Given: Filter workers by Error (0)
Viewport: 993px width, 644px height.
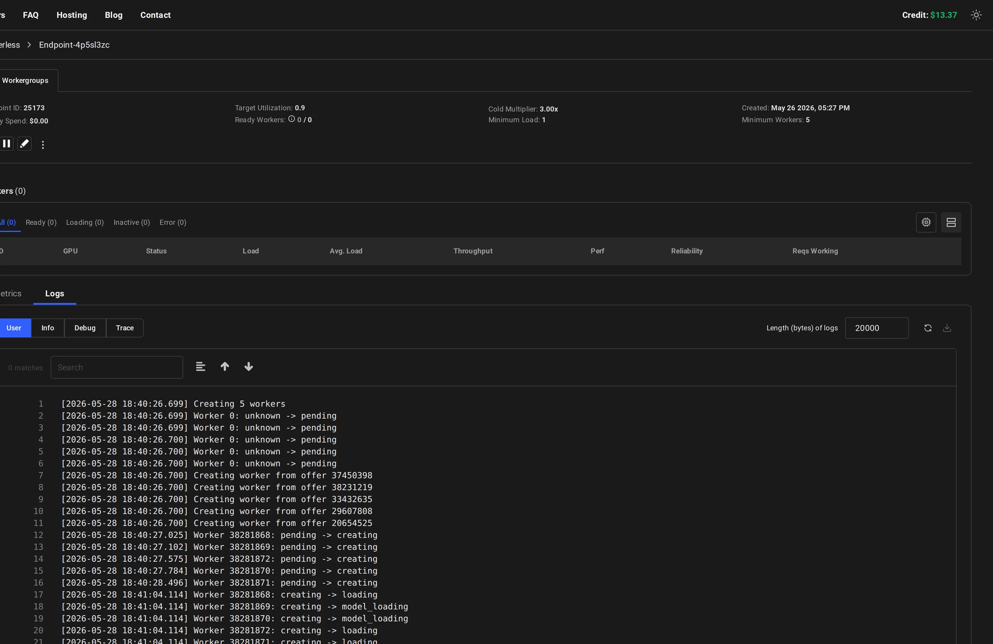Looking at the screenshot, I should click(x=173, y=222).
